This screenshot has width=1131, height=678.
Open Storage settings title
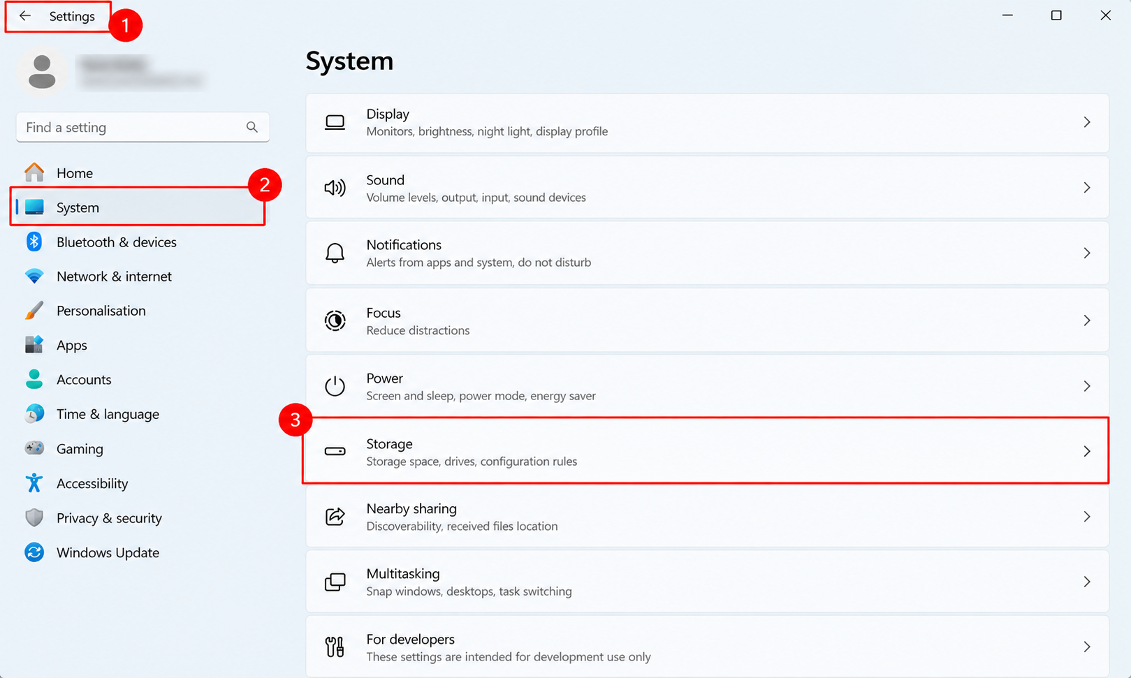[389, 443]
